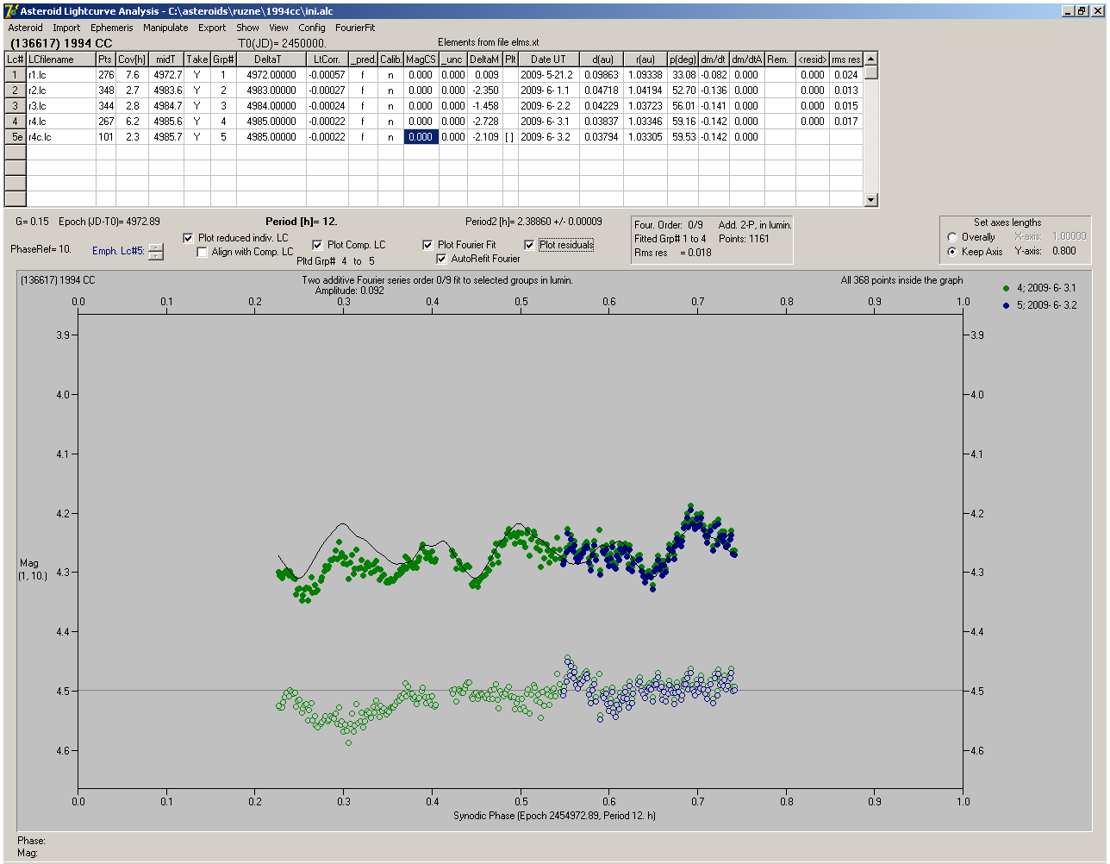Click the r3.lc filename cell

[x=60, y=106]
